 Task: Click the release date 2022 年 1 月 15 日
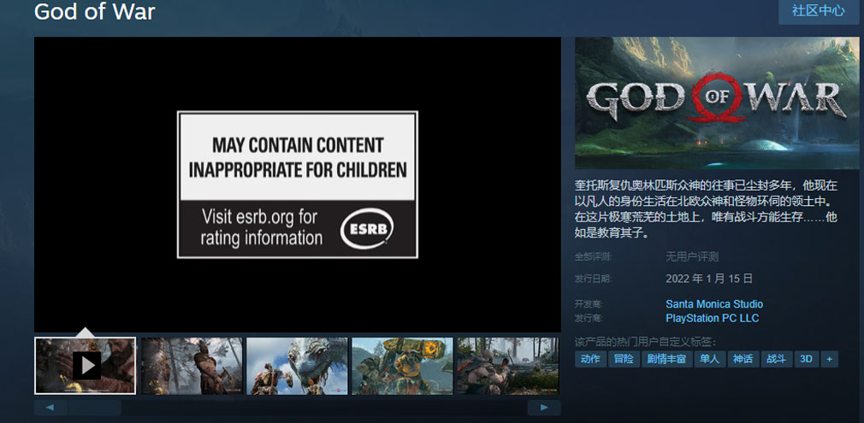point(709,279)
